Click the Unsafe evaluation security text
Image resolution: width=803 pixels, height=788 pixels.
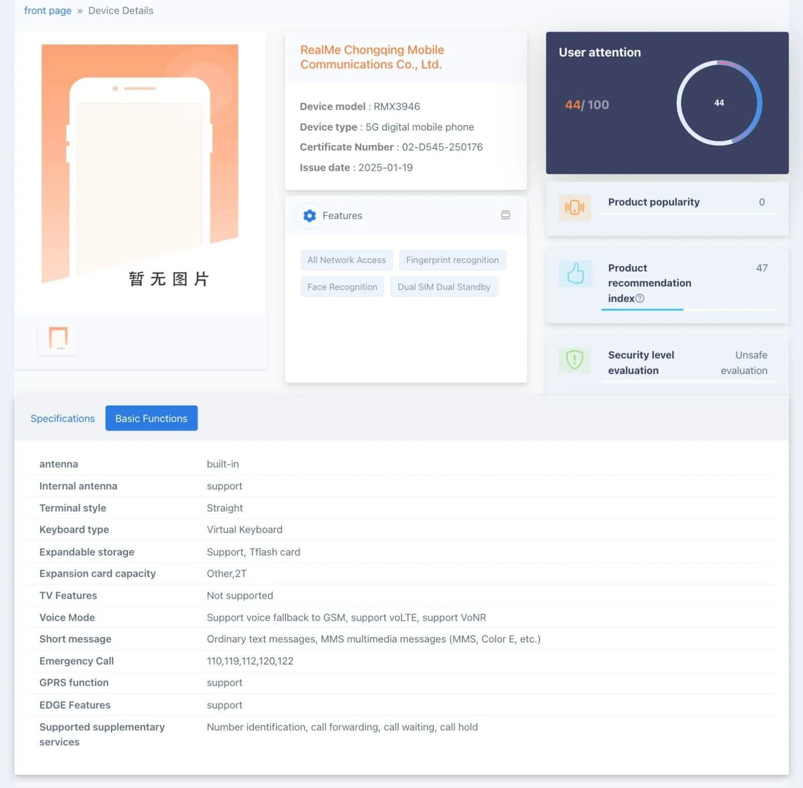[x=744, y=362]
